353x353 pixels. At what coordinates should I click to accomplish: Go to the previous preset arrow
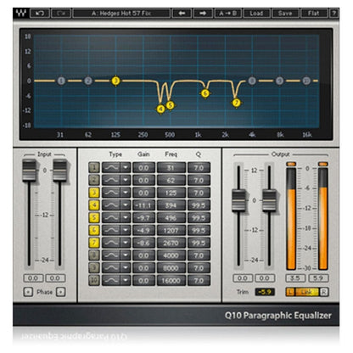182,14
